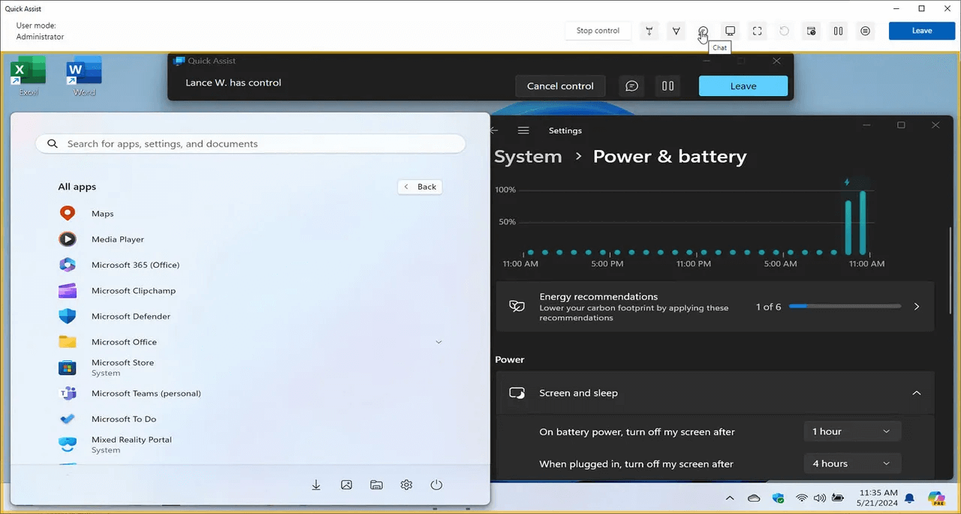Open Microsoft Defender from the apps list
The height and width of the screenshot is (514, 961).
point(131,317)
